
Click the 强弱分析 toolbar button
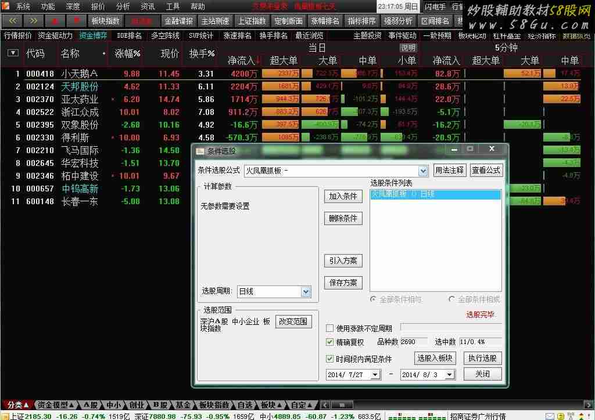(397, 21)
